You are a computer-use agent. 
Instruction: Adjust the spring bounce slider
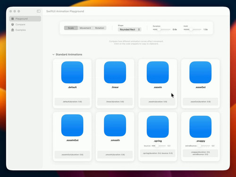[159, 146]
